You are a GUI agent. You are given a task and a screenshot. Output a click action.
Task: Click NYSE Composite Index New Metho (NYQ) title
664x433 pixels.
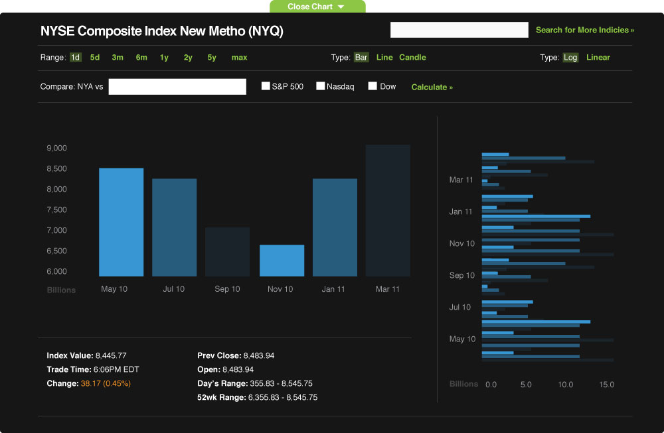162,31
